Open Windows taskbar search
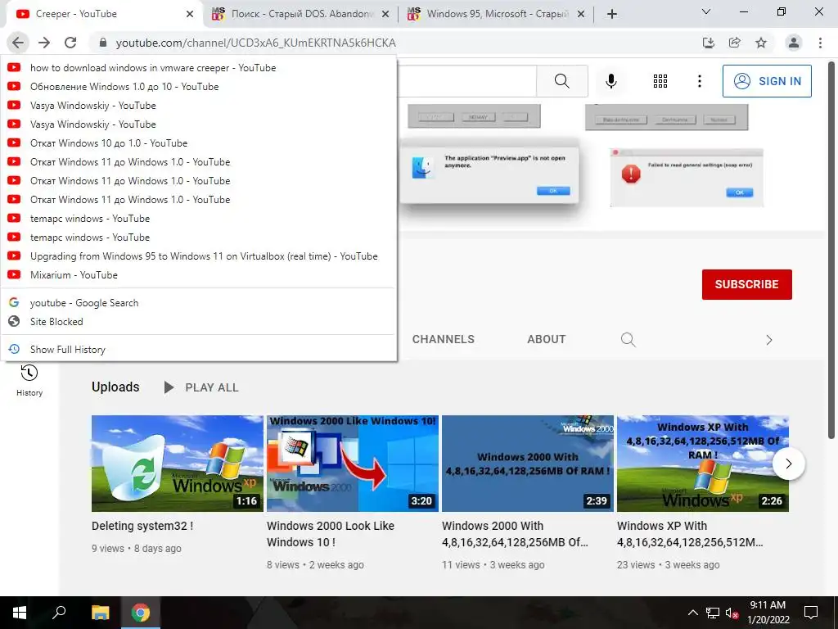 (59, 613)
